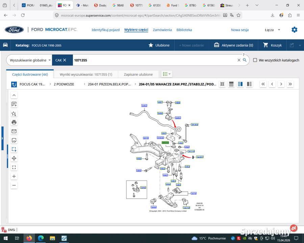Image resolution: width=304 pixels, height=243 pixels.
Task: Zoom out of the illustration with minus
Action: click(14, 185)
